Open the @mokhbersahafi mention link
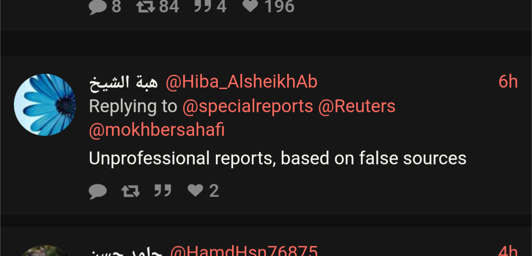The height and width of the screenshot is (256, 532). (x=157, y=130)
